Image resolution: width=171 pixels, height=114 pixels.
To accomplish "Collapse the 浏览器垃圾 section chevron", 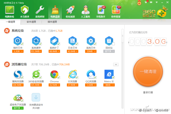I will (x=116, y=64).
